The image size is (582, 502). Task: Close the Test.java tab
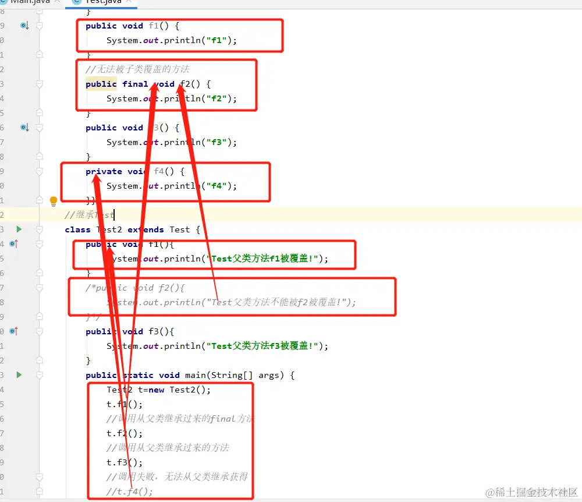129,2
